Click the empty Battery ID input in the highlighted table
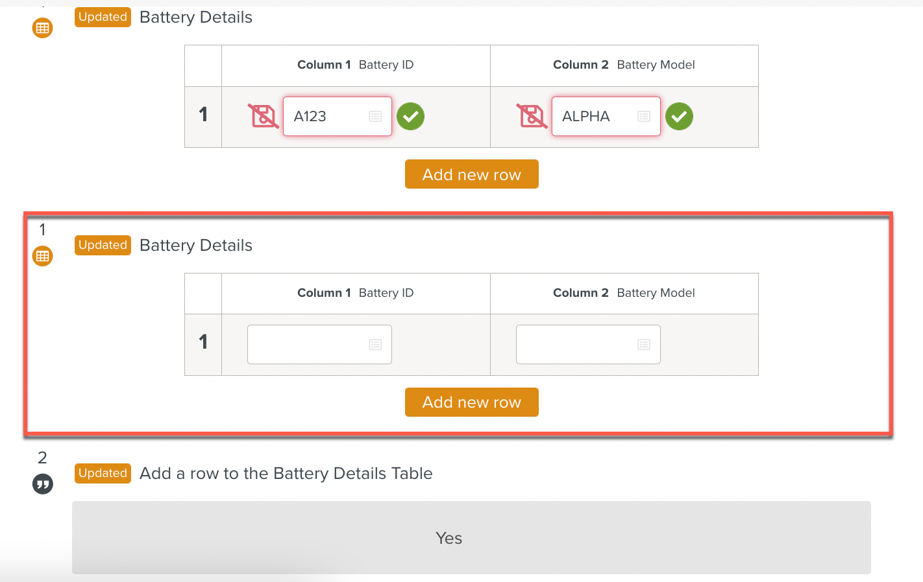923x582 pixels. 305,345
